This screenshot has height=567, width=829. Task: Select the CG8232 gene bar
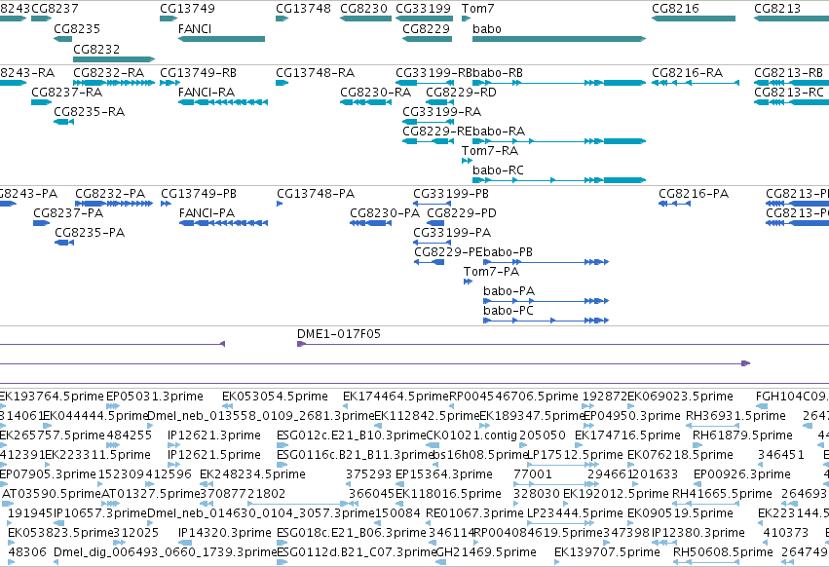(114, 59)
